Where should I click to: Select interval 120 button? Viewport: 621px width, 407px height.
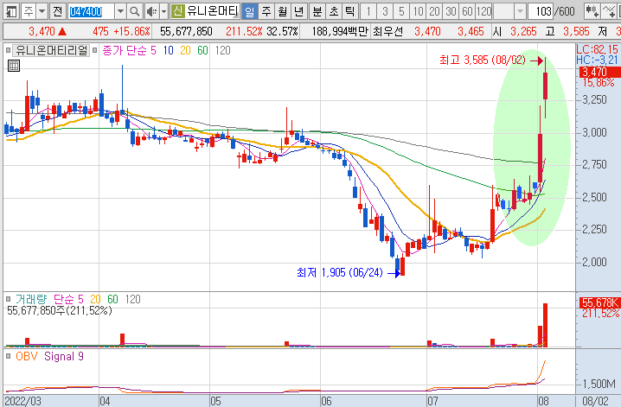pos(484,11)
